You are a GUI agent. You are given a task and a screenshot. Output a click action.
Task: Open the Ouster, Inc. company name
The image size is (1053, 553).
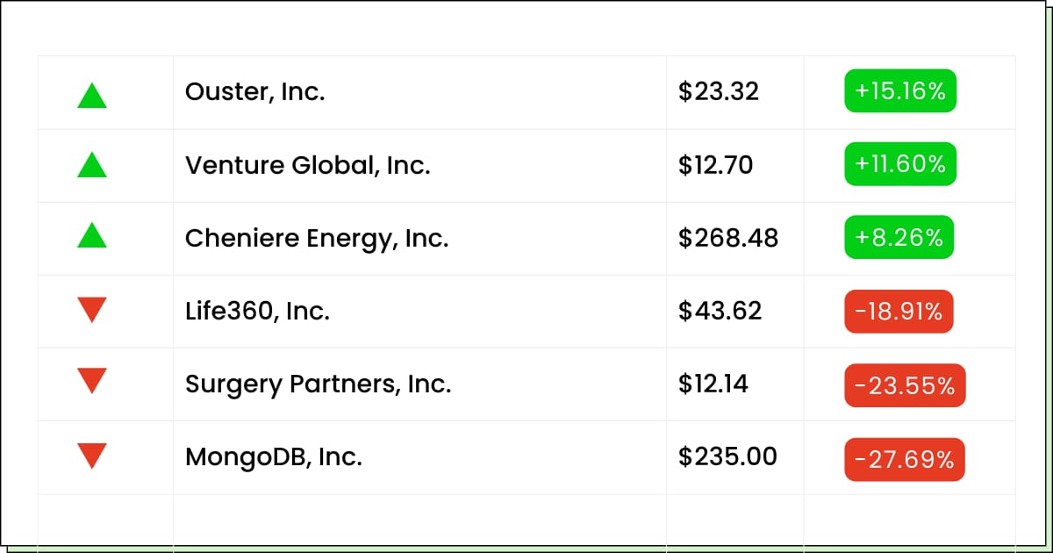[254, 91]
